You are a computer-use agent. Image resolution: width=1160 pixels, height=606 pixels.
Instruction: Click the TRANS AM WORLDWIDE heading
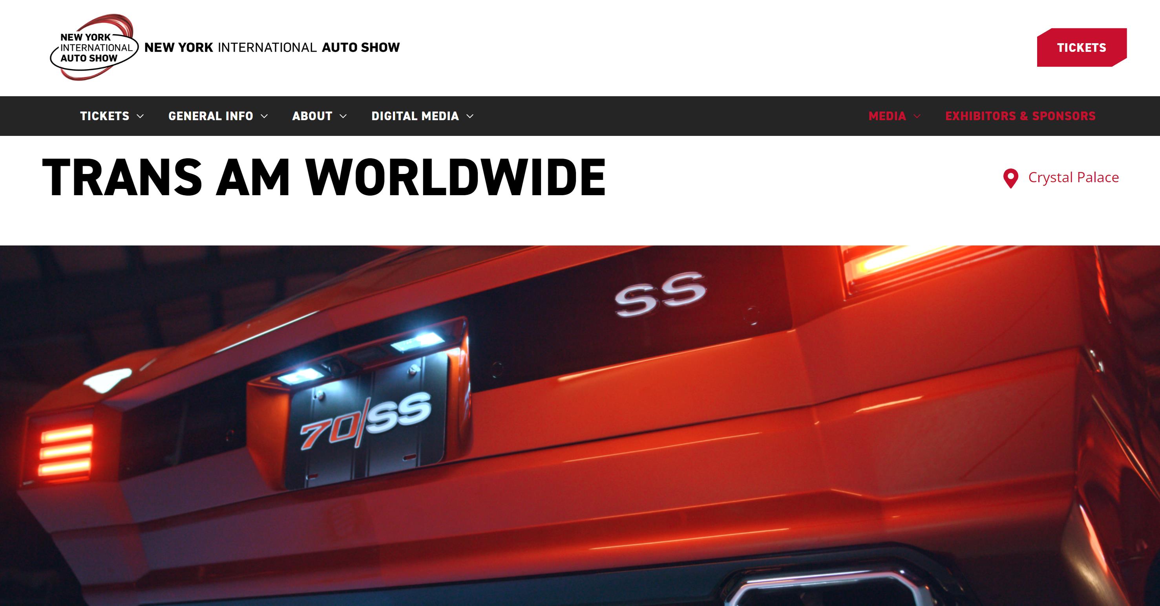coord(324,178)
